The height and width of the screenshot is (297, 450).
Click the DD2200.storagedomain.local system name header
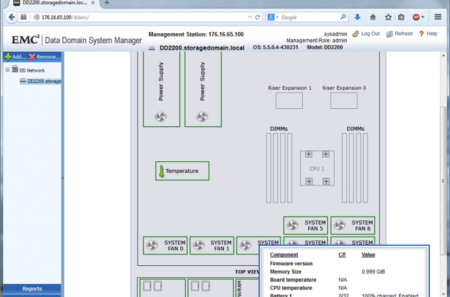point(202,48)
